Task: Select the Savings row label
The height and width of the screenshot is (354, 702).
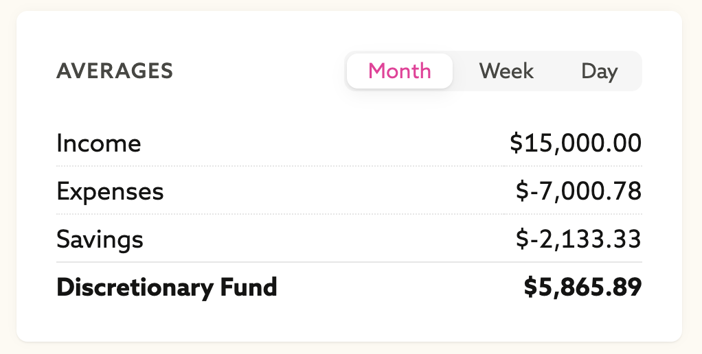Action: click(100, 239)
